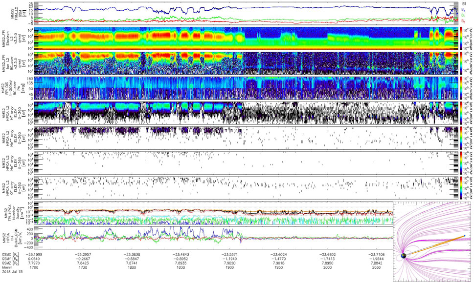Click the spacecraft marker at the orange line's end

[464, 236]
